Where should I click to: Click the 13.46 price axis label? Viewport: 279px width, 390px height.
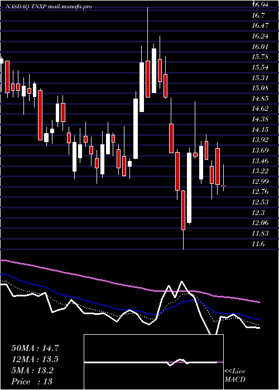tap(261, 160)
